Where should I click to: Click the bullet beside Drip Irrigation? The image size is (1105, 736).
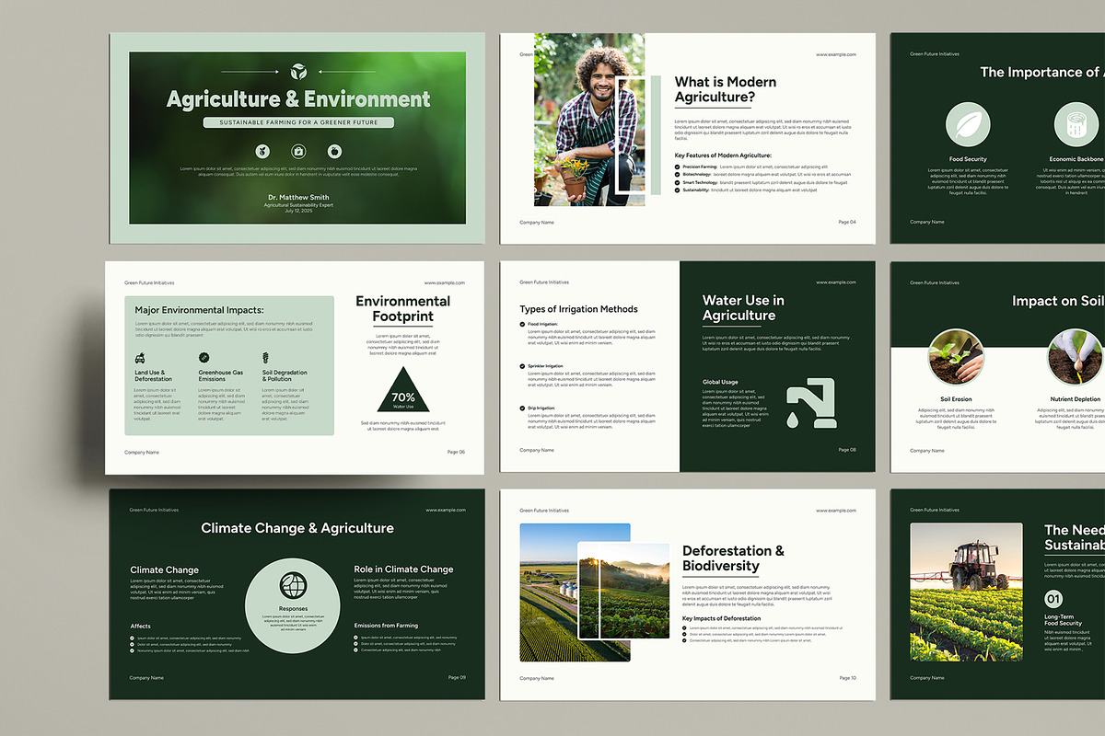tap(522, 407)
